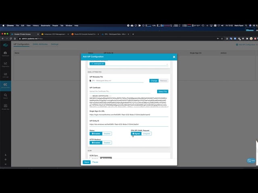The image size is (258, 193).
Task: Click Remove for the IdP Metadata File
Action: [163, 81]
